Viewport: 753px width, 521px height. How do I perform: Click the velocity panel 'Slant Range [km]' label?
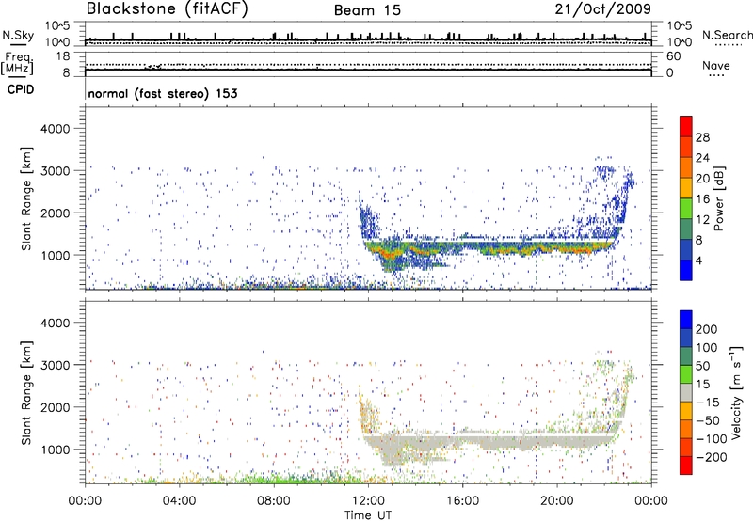tap(26, 393)
